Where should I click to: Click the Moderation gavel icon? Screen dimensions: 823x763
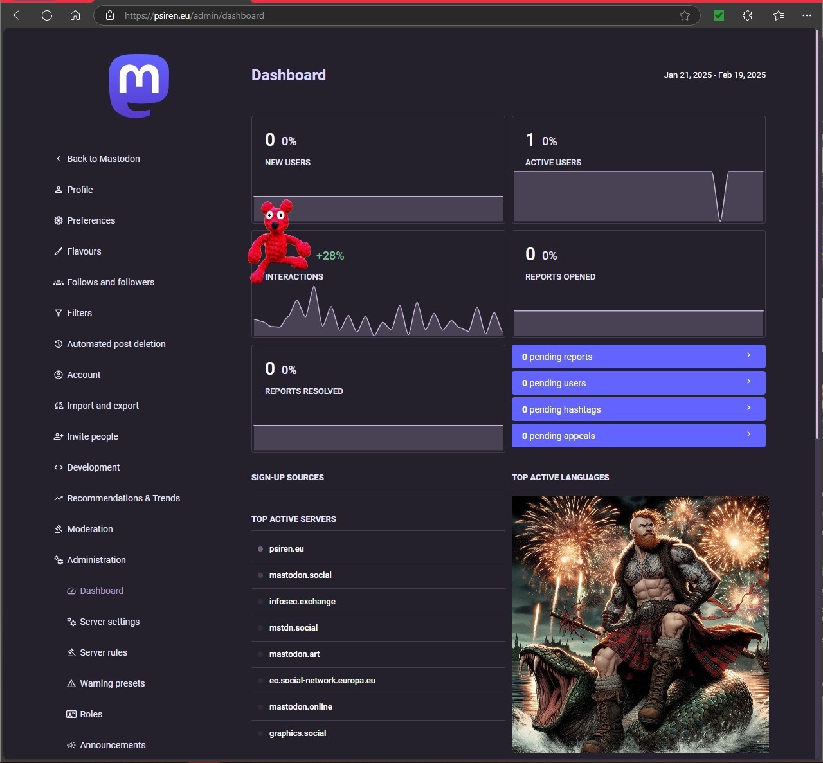(59, 529)
